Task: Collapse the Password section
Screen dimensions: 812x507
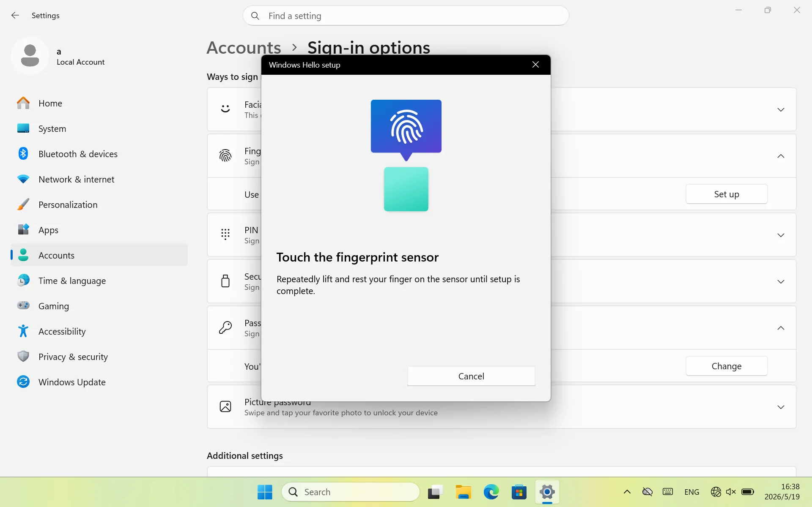Action: coord(781,328)
